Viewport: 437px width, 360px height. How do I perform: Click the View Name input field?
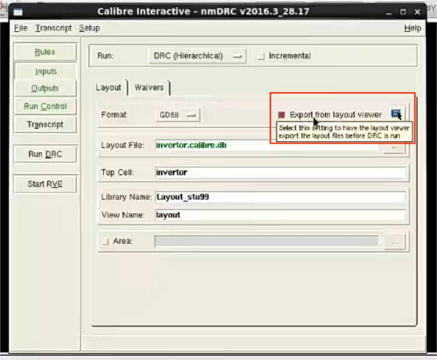pos(280,215)
